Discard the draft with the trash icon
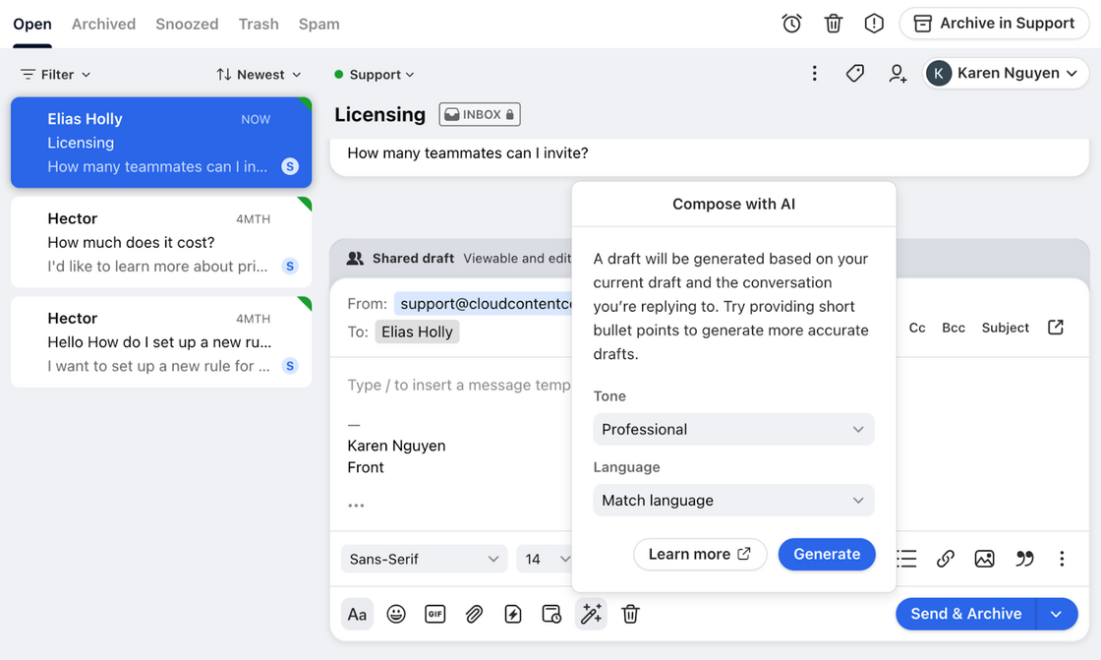Viewport: 1101px width, 660px height. point(630,614)
